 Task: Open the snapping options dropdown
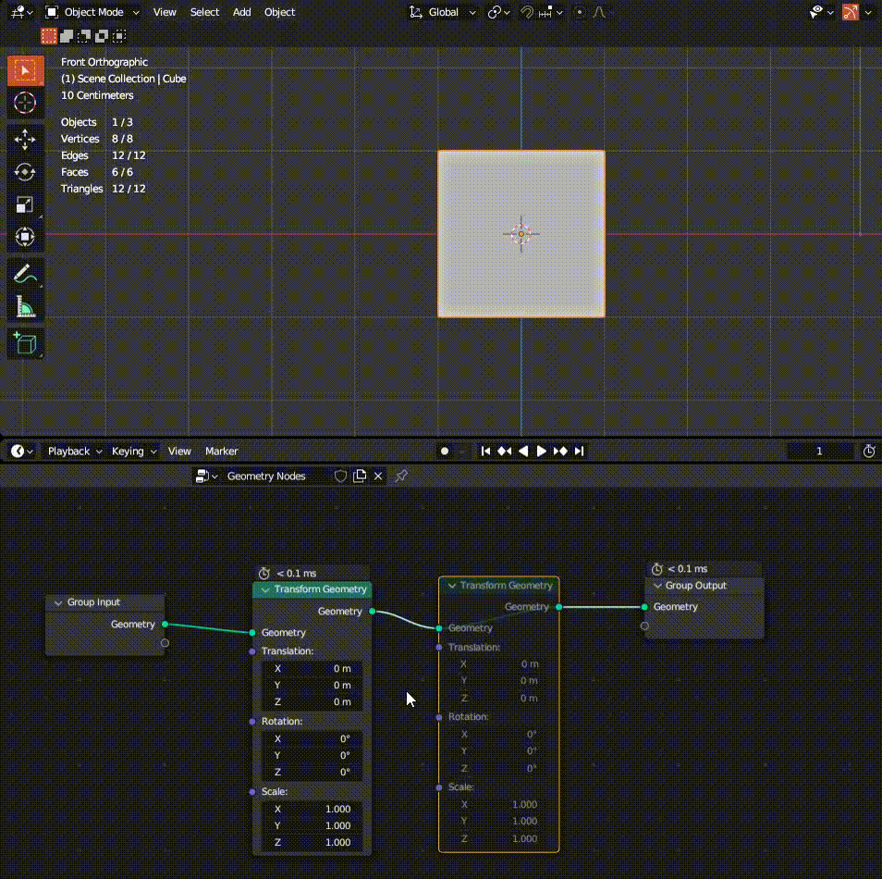pyautogui.click(x=551, y=12)
